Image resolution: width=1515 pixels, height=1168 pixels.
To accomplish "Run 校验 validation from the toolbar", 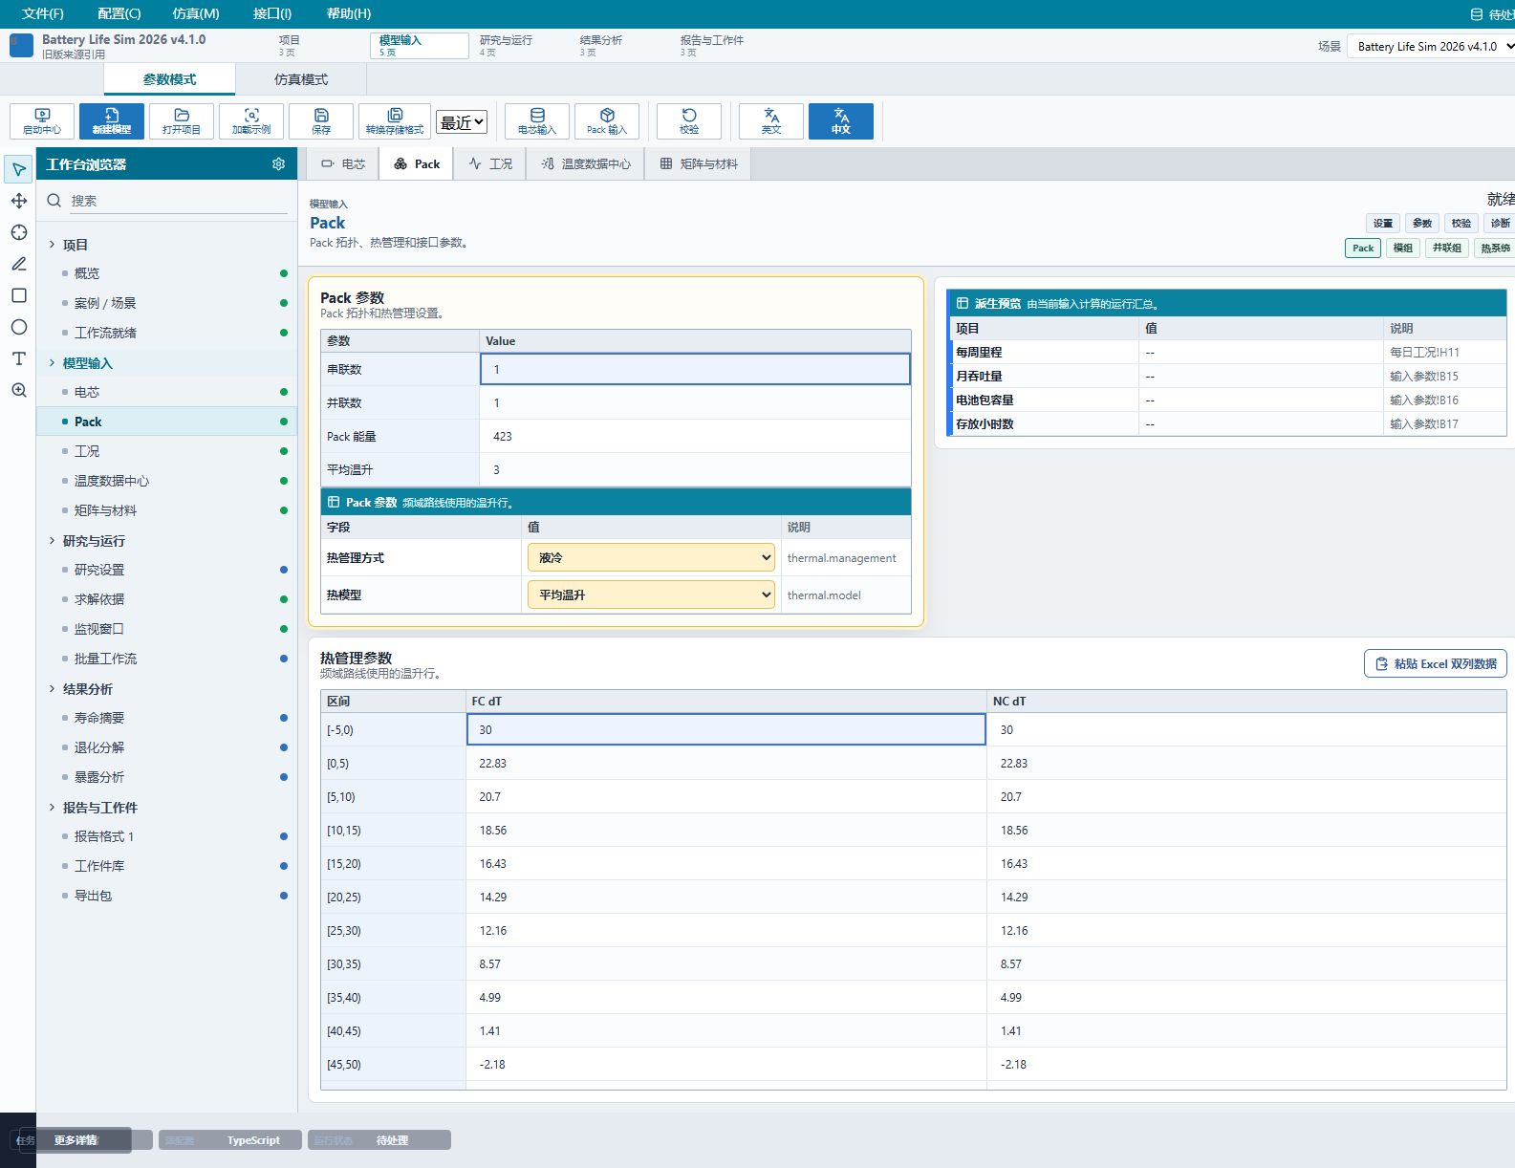I will (689, 121).
